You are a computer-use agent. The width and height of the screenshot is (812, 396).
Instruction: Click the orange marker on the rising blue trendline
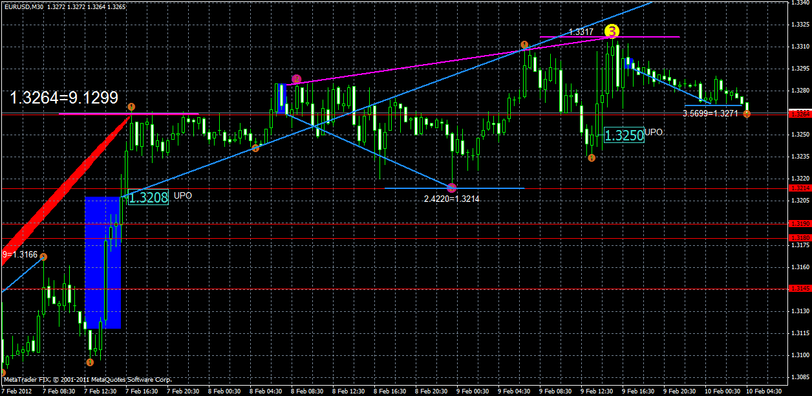click(x=256, y=149)
